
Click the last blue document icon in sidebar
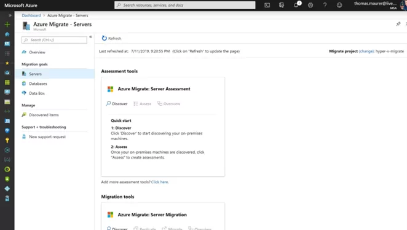(7, 199)
